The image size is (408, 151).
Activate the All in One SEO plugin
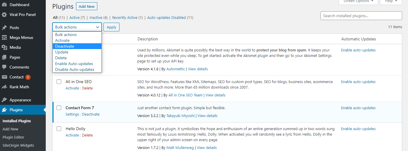[x=72, y=88]
